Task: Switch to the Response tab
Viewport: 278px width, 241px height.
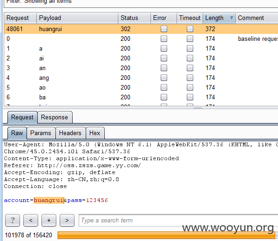Action: pyautogui.click(x=55, y=117)
